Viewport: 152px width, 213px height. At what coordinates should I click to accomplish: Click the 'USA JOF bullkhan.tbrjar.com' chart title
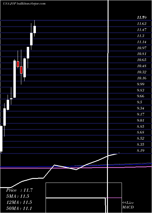[24, 4]
